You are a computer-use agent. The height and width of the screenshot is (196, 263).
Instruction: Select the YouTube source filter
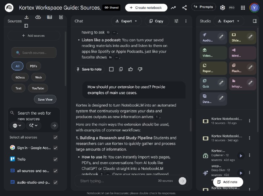click(x=38, y=88)
